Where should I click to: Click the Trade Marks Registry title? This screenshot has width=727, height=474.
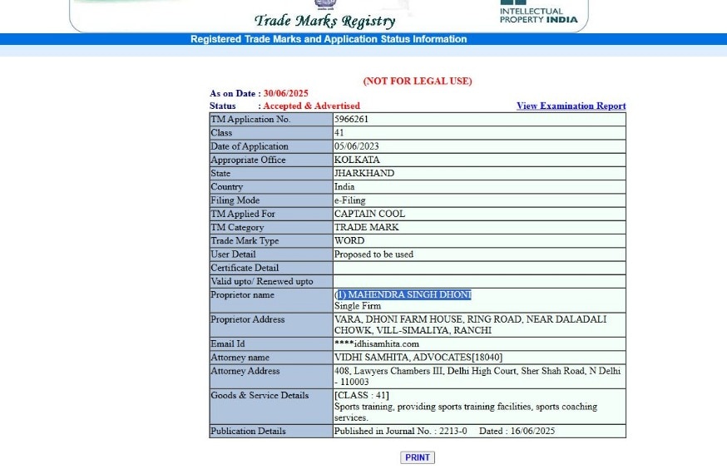pyautogui.click(x=324, y=21)
